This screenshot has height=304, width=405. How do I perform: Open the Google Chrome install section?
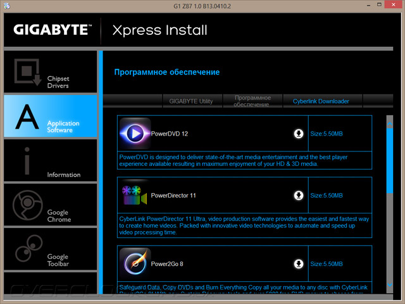(51, 205)
